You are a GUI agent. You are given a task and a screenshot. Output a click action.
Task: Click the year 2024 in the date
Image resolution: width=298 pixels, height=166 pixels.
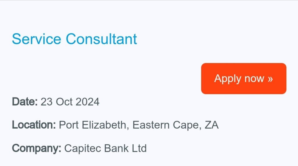tap(87, 102)
